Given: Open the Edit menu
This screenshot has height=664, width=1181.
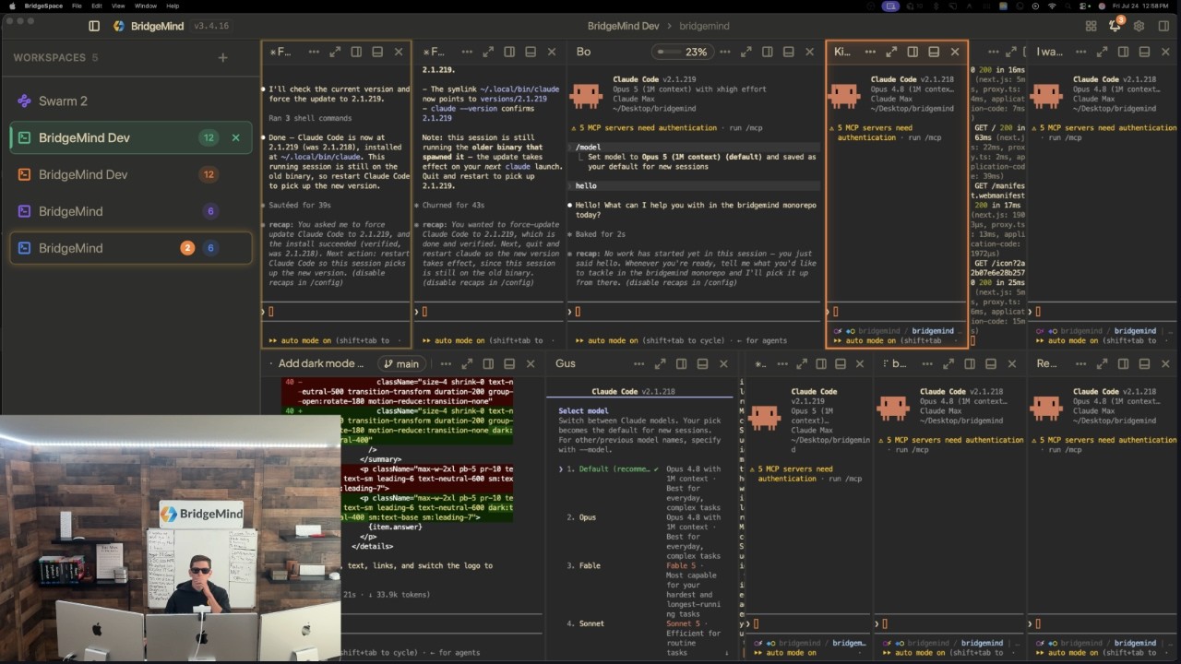Looking at the screenshot, I should [97, 6].
